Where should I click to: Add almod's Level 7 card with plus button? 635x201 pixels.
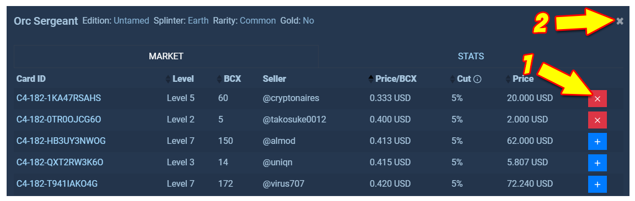[598, 141]
